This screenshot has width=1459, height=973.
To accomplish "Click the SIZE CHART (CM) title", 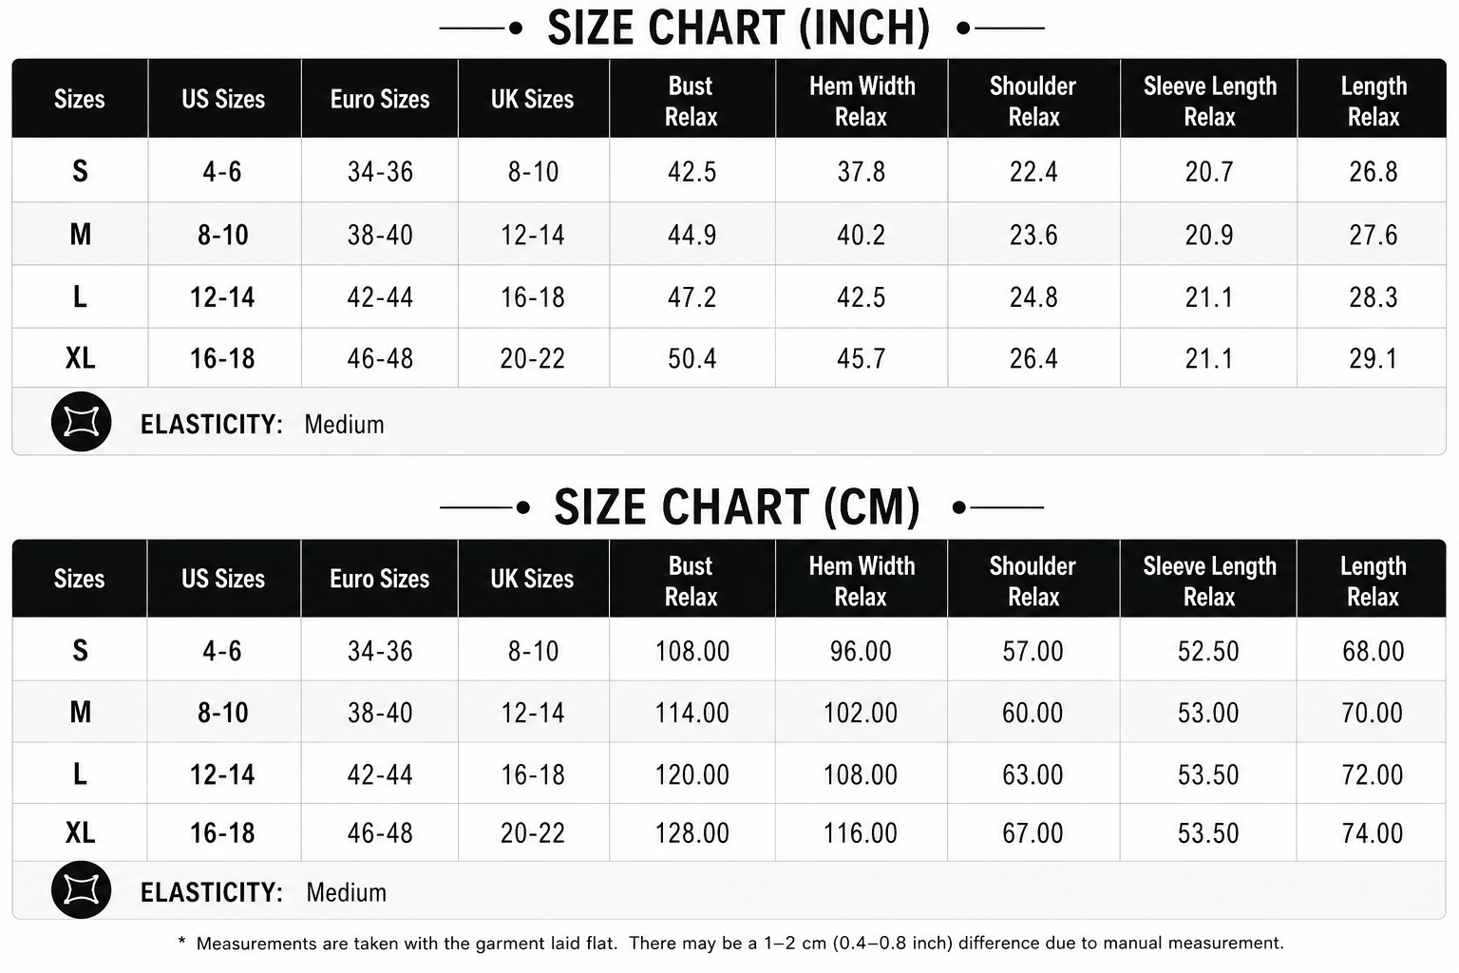I will (x=737, y=506).
